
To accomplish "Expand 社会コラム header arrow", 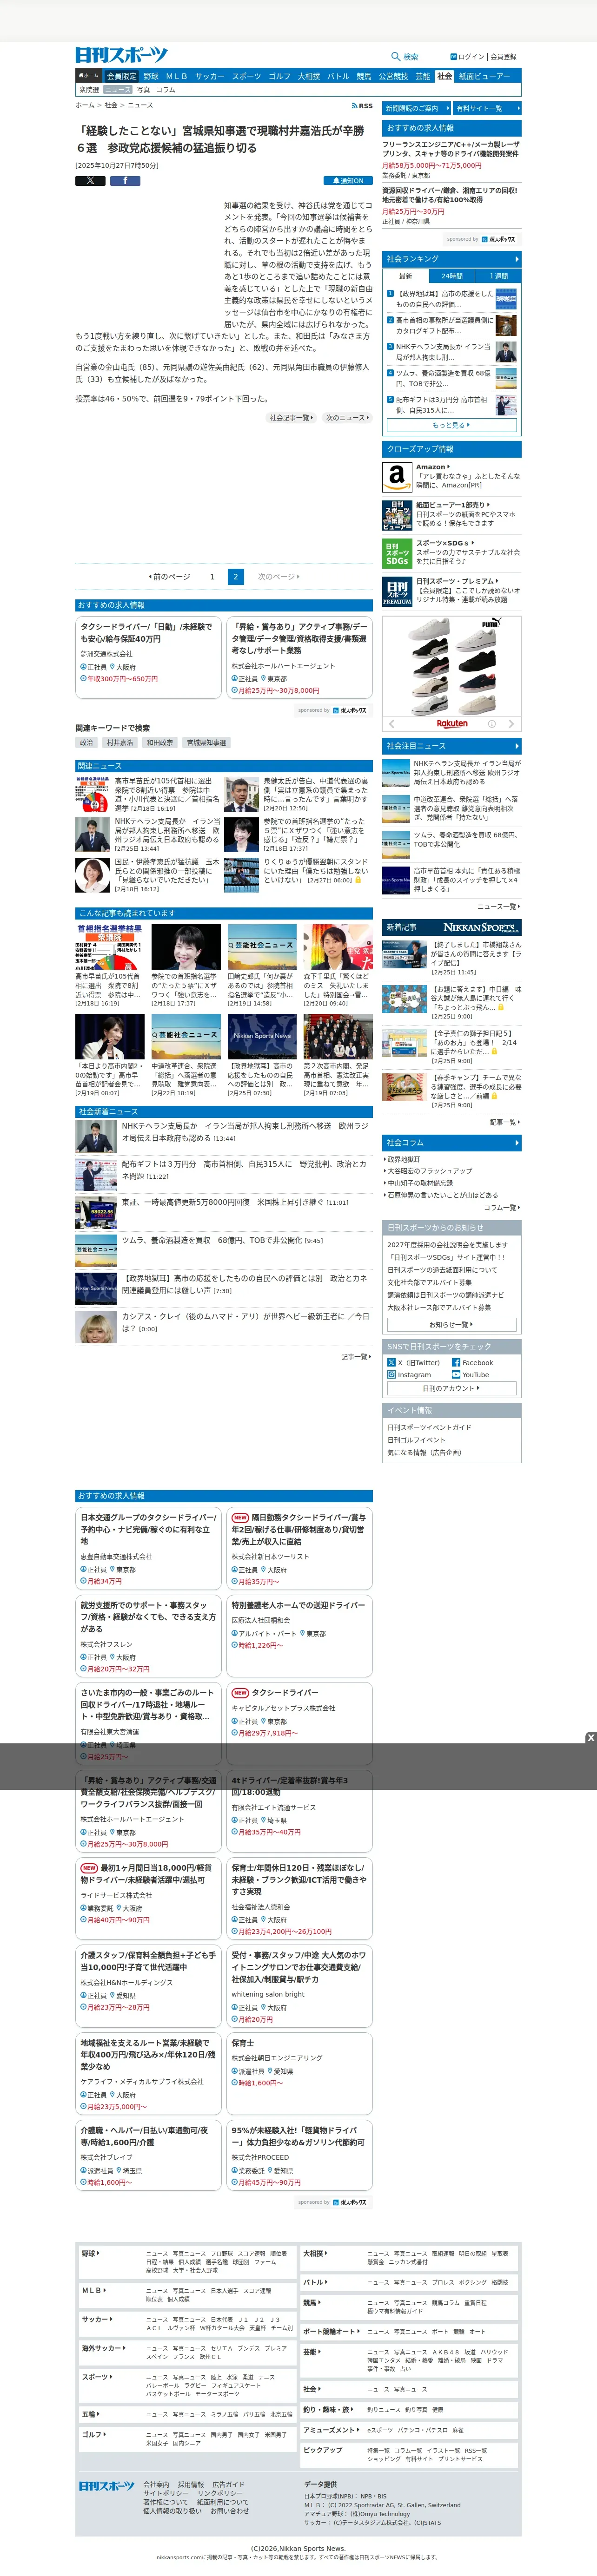I will pos(516,1142).
